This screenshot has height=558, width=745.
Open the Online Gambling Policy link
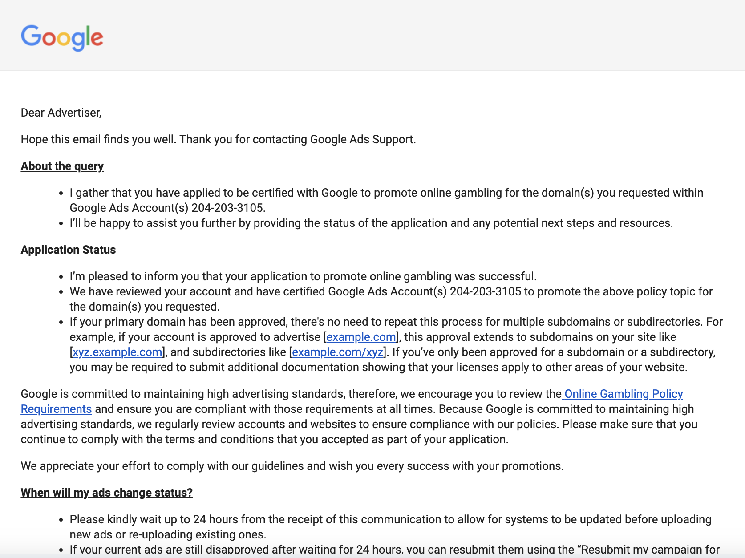(623, 394)
